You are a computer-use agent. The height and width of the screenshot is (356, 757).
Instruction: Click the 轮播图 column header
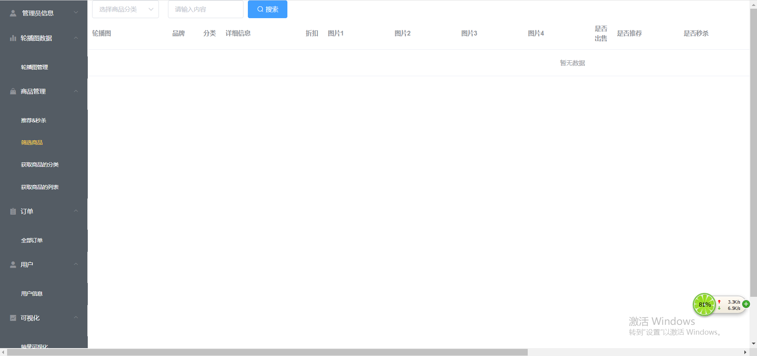(102, 33)
